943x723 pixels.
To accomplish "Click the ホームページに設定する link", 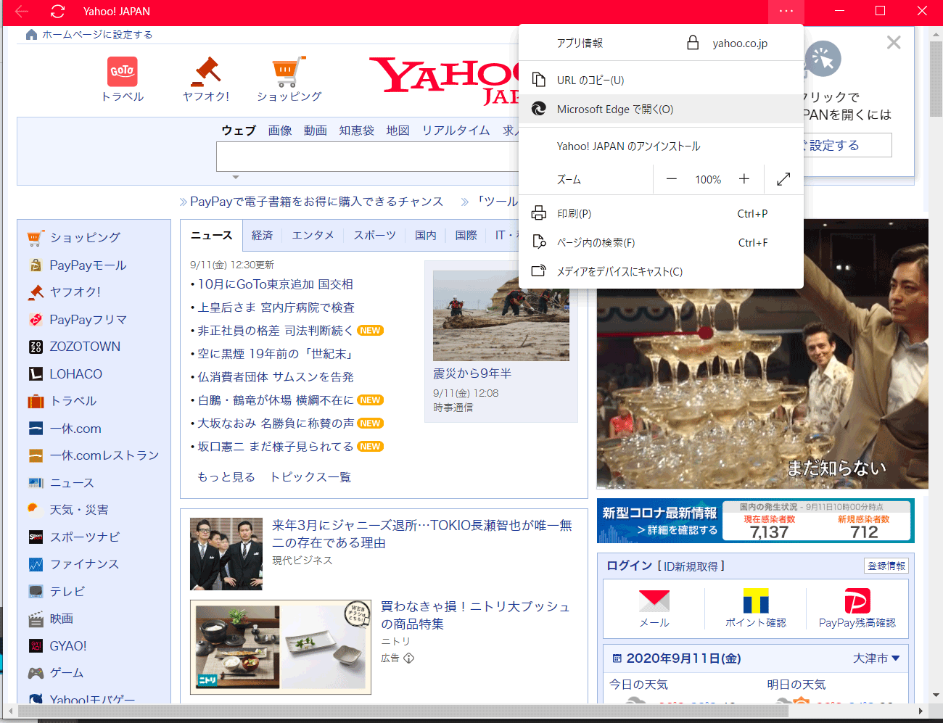I will click(x=97, y=35).
